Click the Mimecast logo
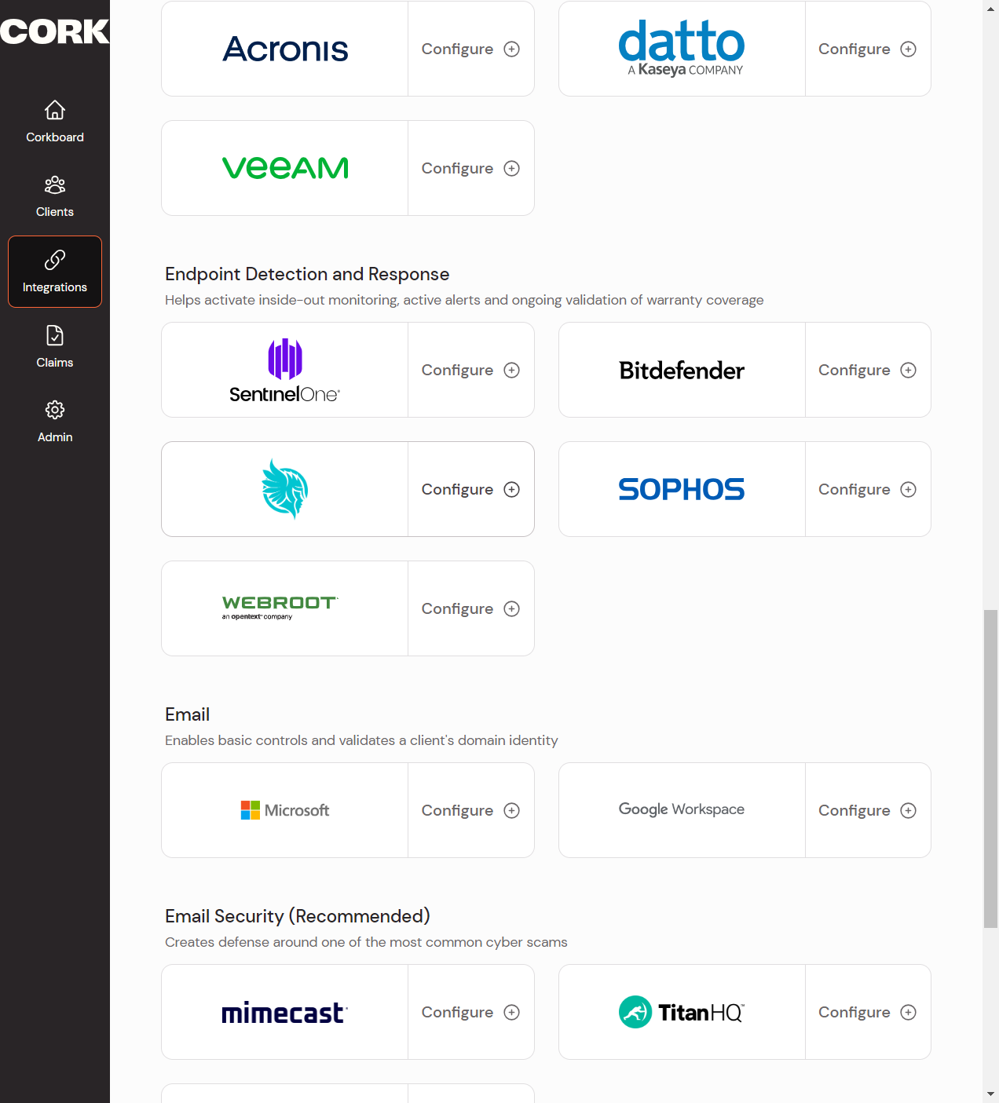The height and width of the screenshot is (1103, 999). [285, 1012]
